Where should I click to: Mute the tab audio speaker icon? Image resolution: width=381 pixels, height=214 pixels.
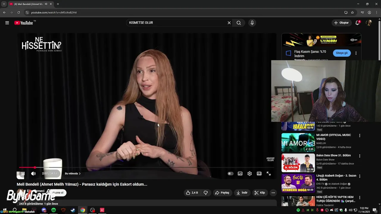46,4
